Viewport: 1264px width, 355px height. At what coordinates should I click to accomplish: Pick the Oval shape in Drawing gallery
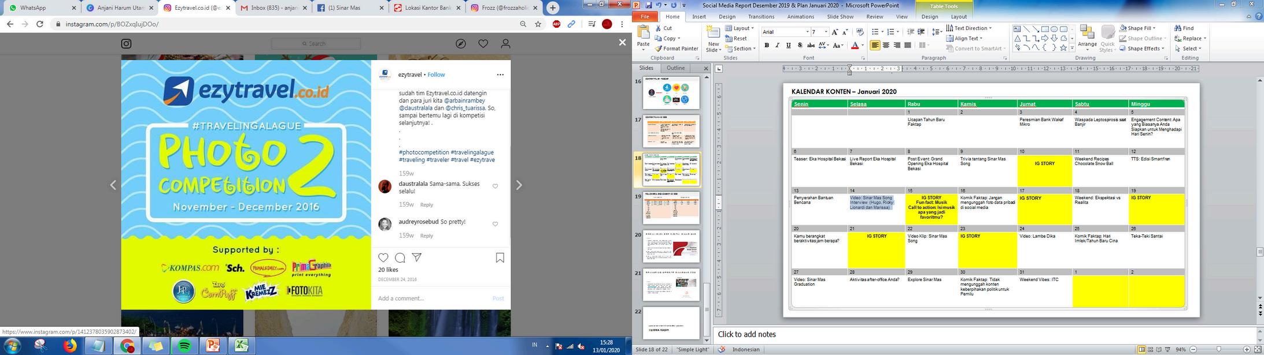click(x=1054, y=29)
